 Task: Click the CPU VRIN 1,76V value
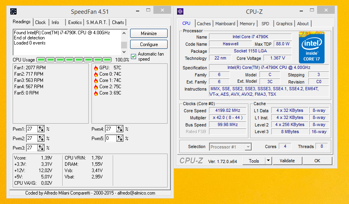[x=97, y=158]
